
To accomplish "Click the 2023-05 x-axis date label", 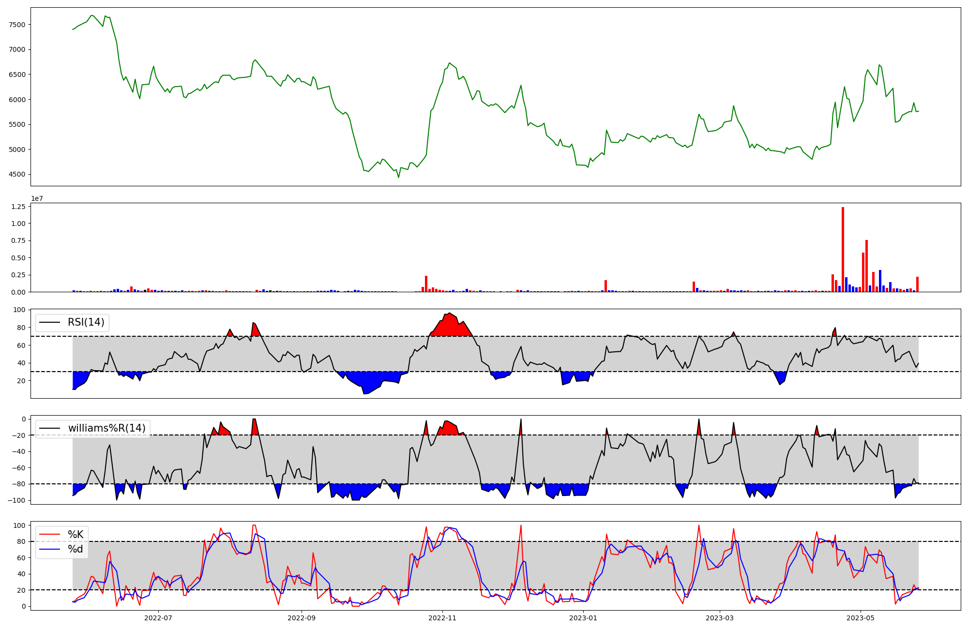I will coord(861,618).
